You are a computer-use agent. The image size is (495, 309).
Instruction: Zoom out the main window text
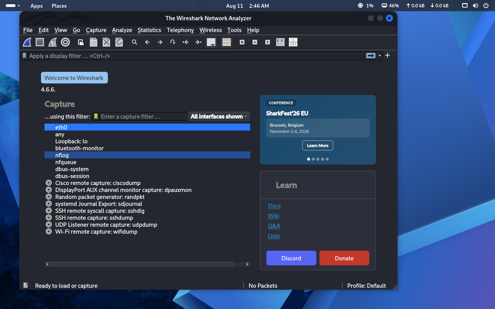tap(255, 42)
